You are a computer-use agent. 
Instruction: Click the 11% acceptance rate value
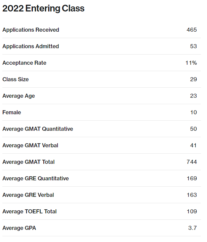pyautogui.click(x=191, y=63)
